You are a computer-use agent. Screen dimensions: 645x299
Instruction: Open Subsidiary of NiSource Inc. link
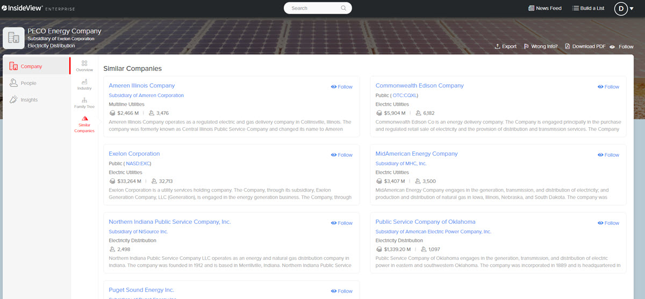point(138,232)
